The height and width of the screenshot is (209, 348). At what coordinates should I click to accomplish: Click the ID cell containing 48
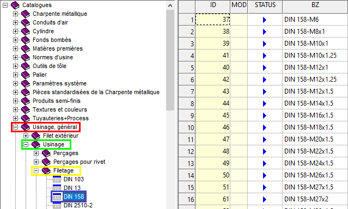coord(212,151)
